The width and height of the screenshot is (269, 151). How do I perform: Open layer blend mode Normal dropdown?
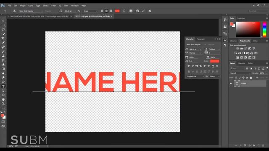point(240,73)
